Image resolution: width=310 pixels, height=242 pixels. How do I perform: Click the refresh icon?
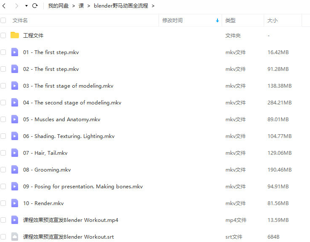(x=35, y=6)
